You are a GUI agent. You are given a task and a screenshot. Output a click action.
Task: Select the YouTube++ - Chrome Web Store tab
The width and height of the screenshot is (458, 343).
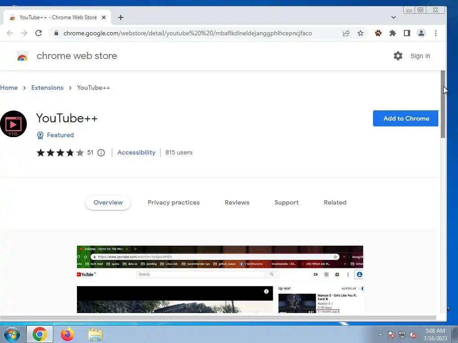coord(57,17)
